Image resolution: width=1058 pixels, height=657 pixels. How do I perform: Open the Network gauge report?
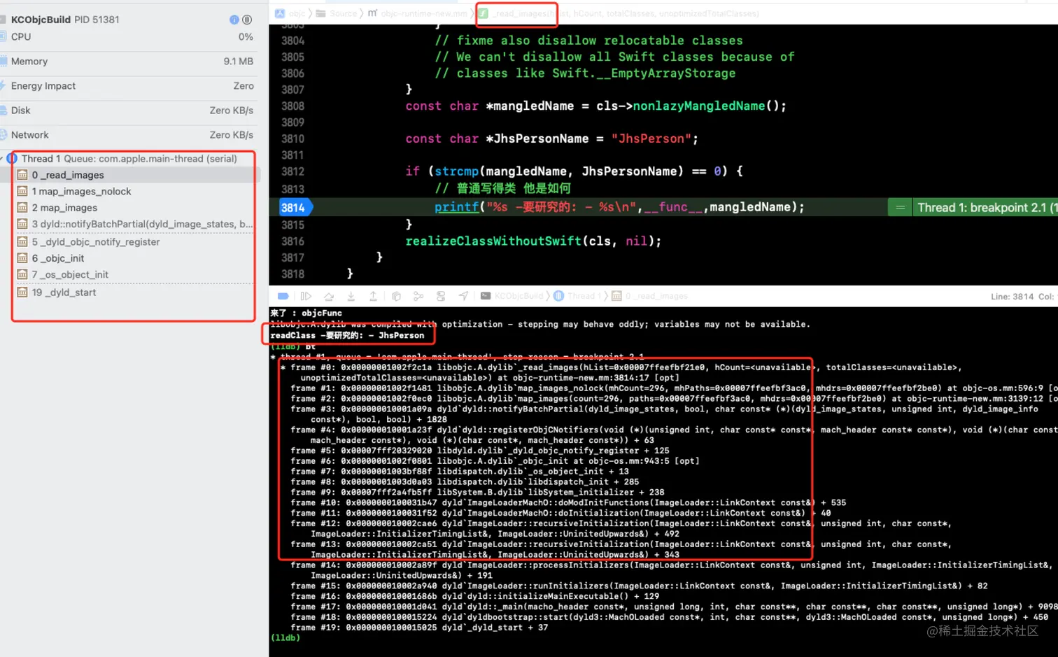pyautogui.click(x=129, y=135)
